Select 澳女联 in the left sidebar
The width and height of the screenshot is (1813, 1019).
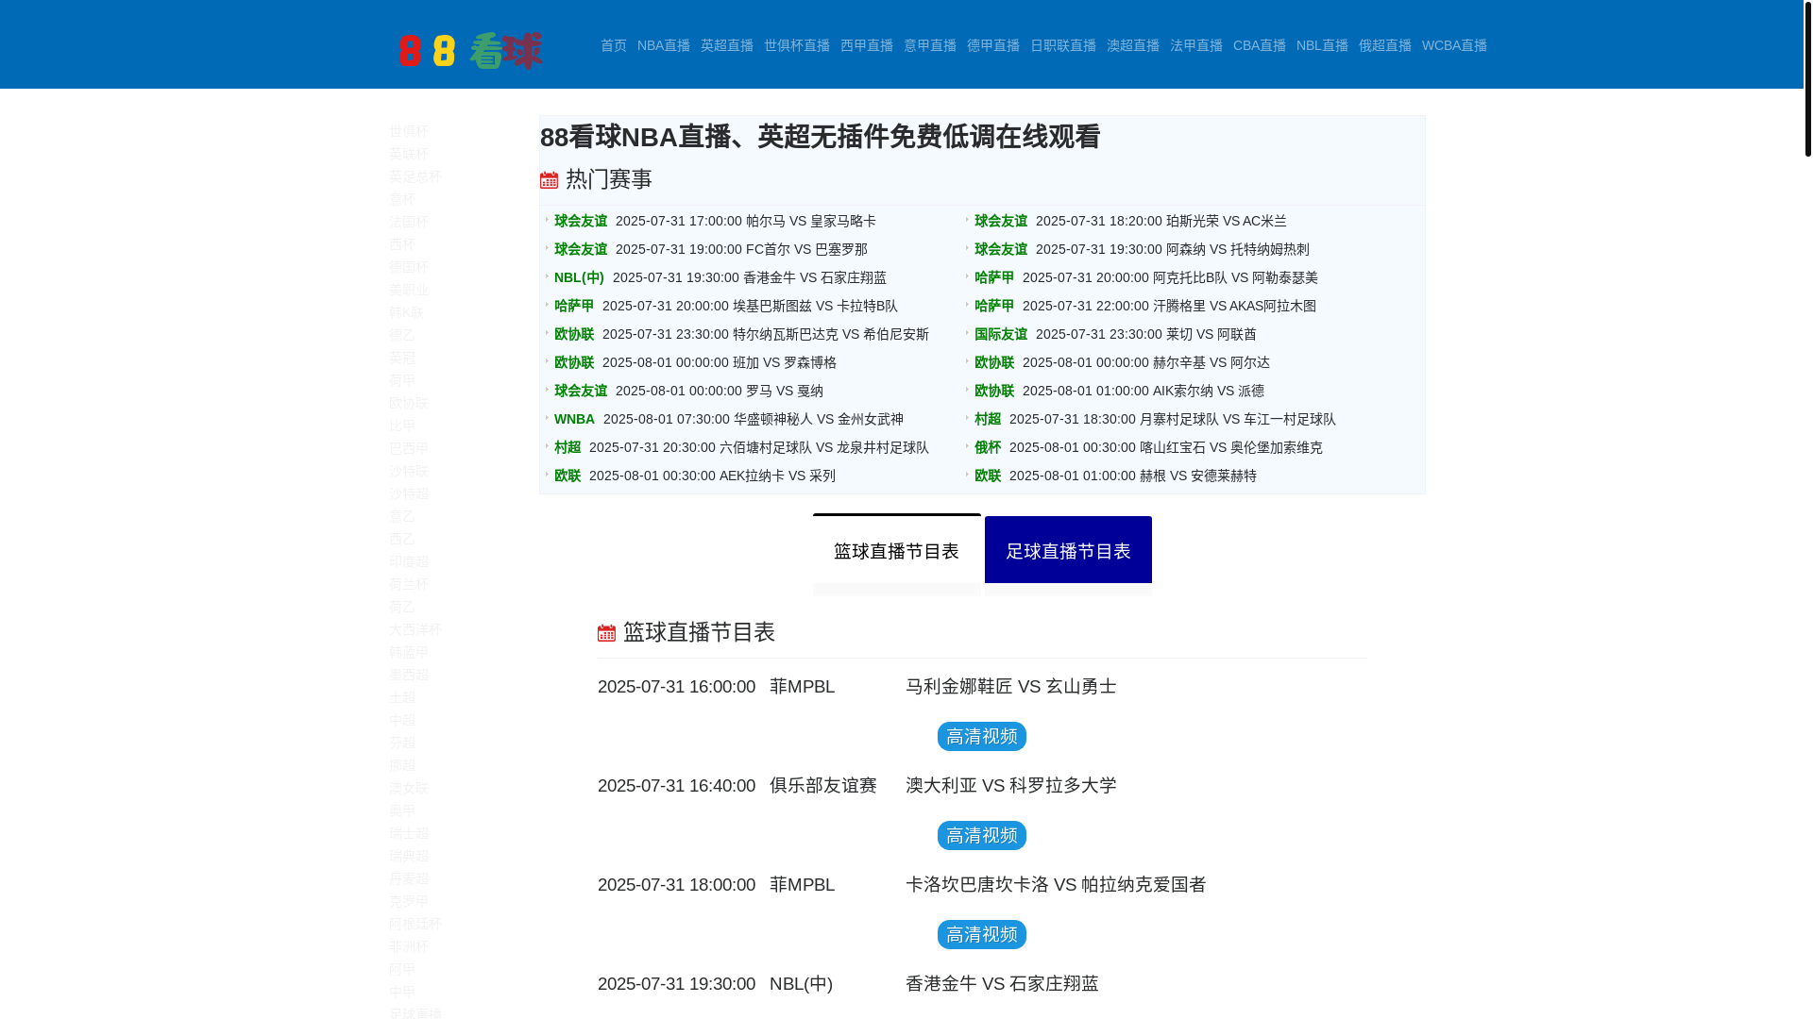tap(409, 788)
